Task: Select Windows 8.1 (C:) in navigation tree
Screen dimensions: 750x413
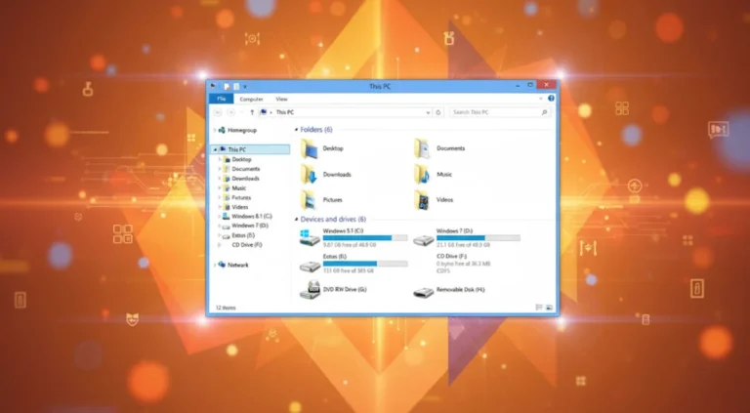Action: (x=252, y=217)
